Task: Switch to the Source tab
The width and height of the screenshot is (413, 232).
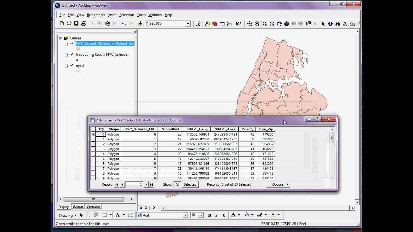Action: click(77, 206)
